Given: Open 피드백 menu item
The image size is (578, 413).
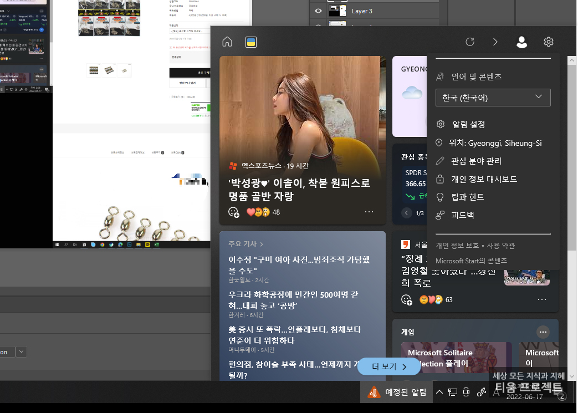Looking at the screenshot, I should (x=455, y=215).
